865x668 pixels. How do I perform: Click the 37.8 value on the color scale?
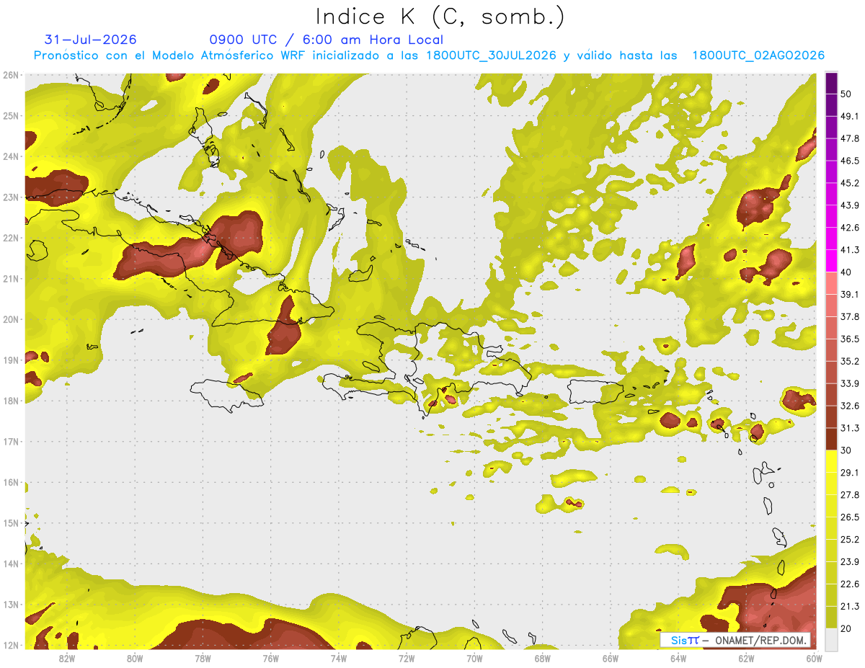click(850, 317)
